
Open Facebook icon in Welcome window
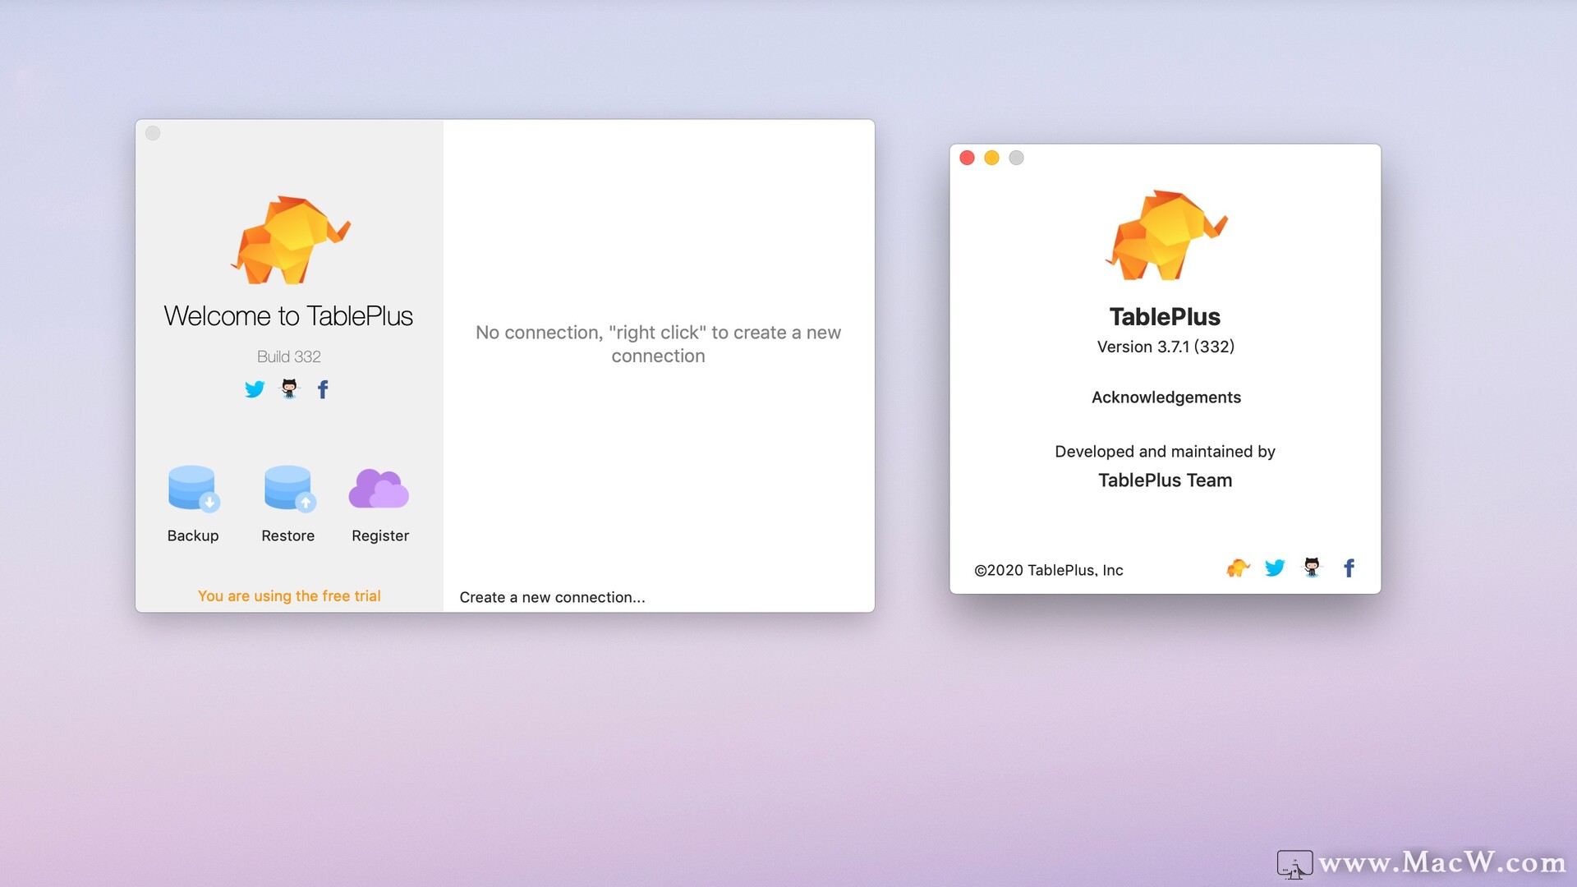[x=323, y=389]
